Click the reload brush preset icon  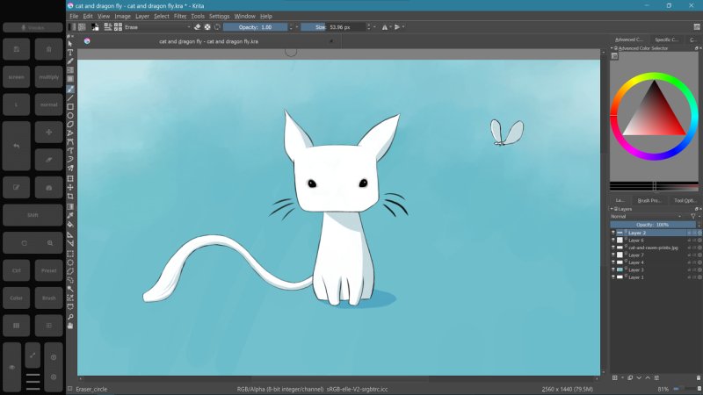(x=217, y=27)
